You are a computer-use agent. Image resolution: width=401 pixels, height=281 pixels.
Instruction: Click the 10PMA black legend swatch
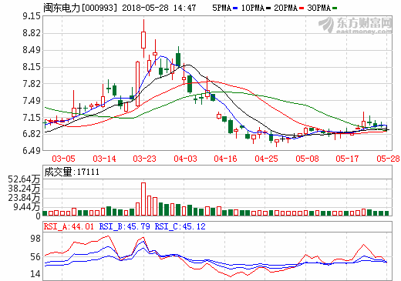(268, 8)
